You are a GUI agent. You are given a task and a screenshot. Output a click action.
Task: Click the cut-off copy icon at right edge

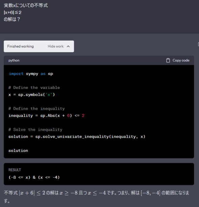point(198,44)
